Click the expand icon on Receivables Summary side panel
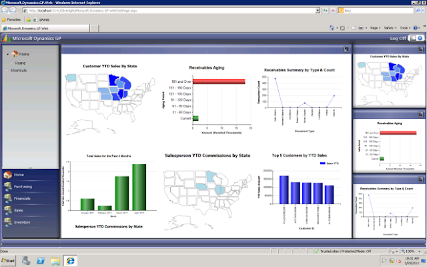The height and width of the screenshot is (267, 427). pos(420,180)
